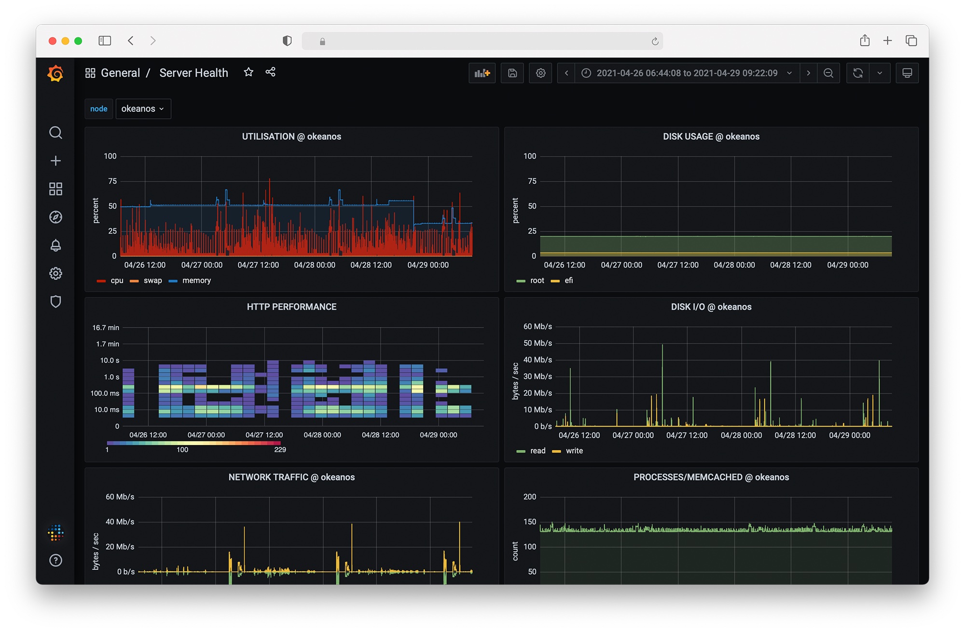Image resolution: width=965 pixels, height=632 pixels.
Task: Open the NETWORK TRAFFIC @ okeanos panel menu
Action: pyautogui.click(x=291, y=477)
